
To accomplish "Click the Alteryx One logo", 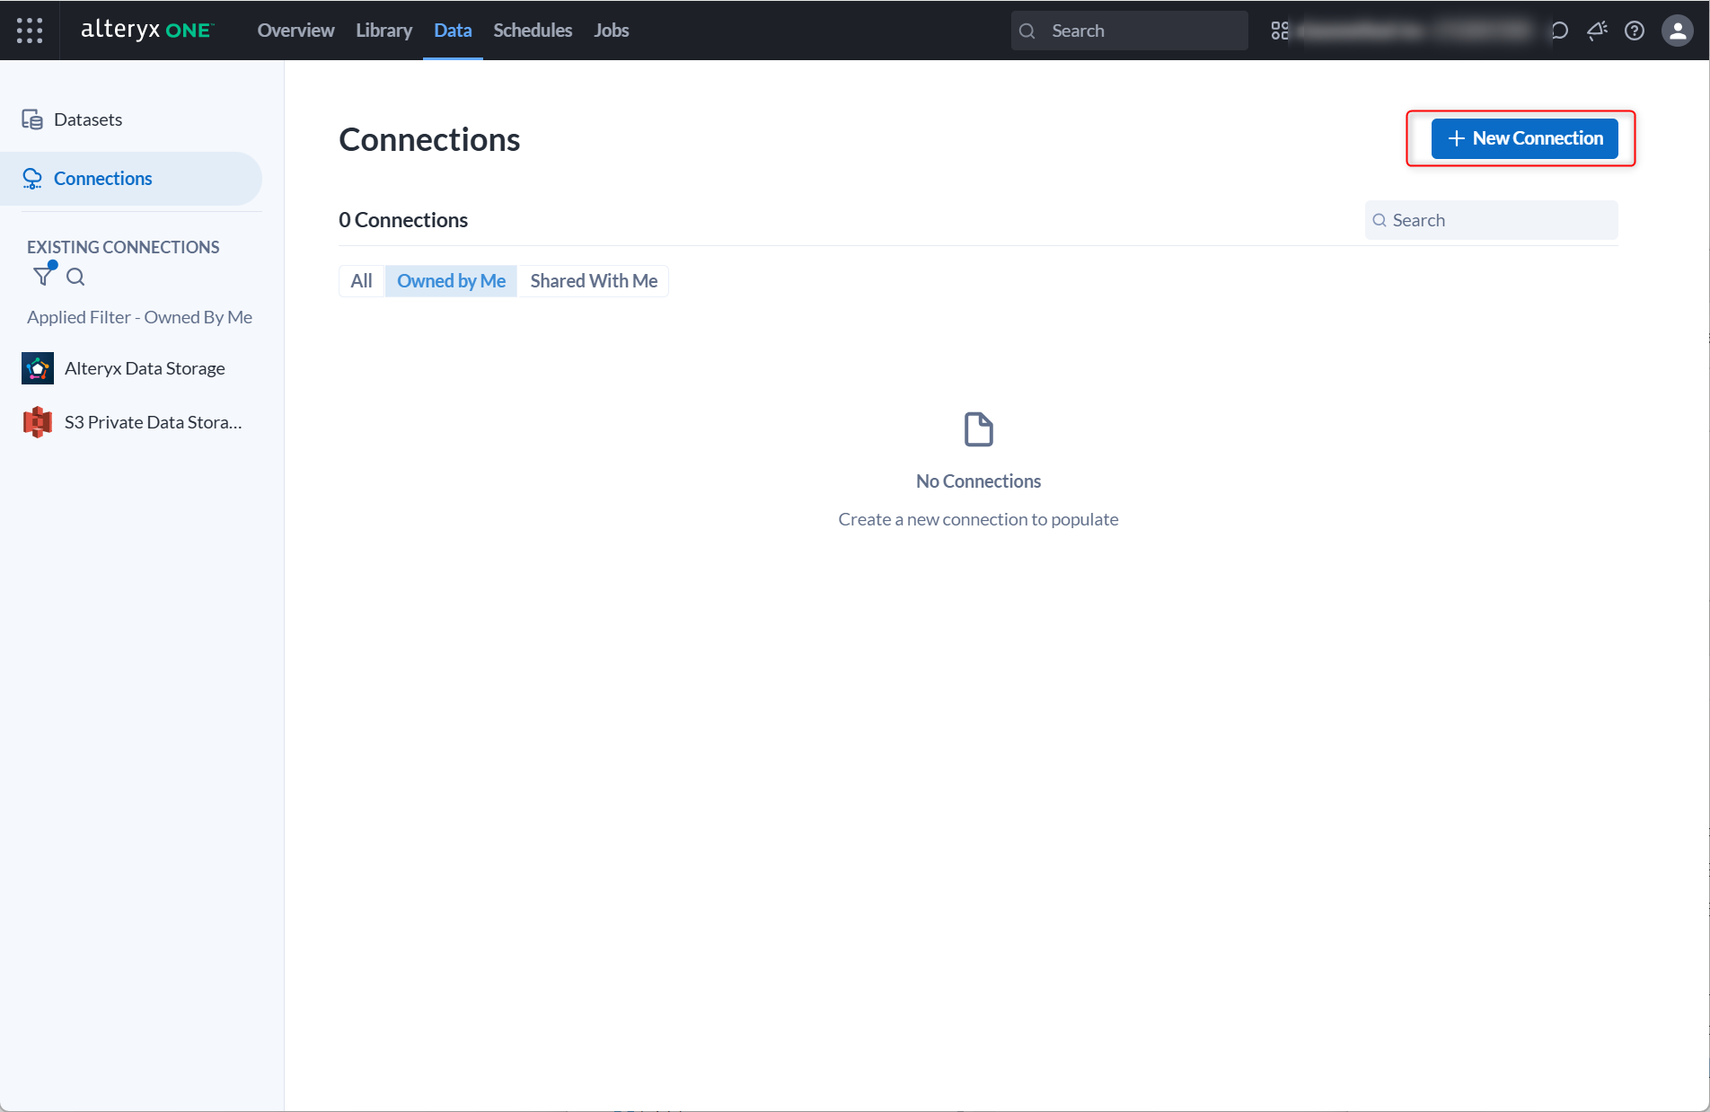I will [147, 30].
